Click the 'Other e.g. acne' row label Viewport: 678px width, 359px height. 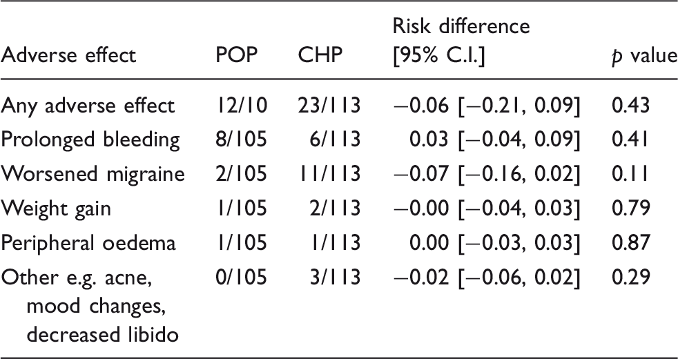tap(76, 278)
